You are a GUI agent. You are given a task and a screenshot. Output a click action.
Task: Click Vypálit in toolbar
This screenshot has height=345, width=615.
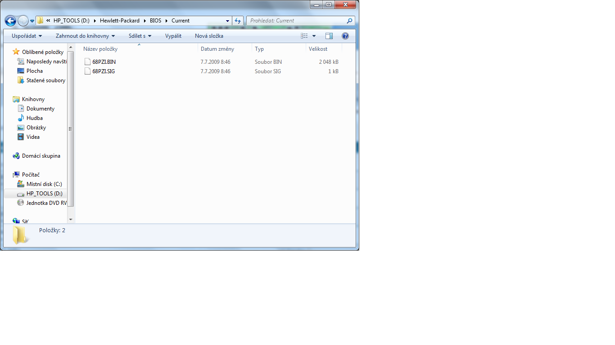173,36
